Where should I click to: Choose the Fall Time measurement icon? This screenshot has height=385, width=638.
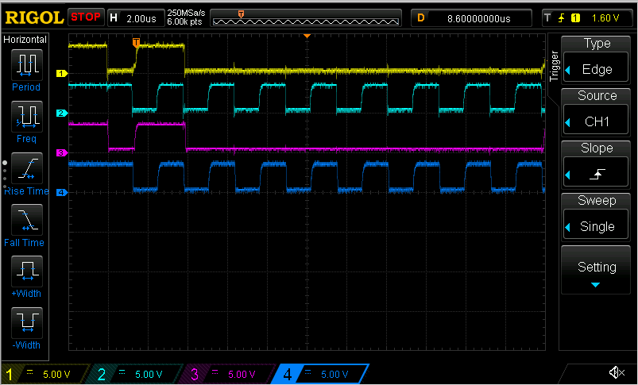pyautogui.click(x=26, y=219)
